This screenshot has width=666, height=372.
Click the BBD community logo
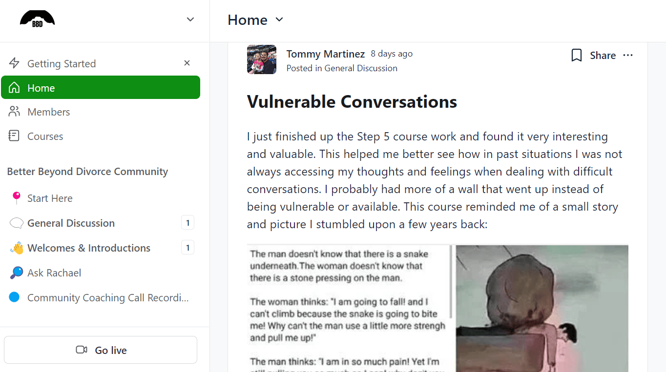click(x=37, y=20)
